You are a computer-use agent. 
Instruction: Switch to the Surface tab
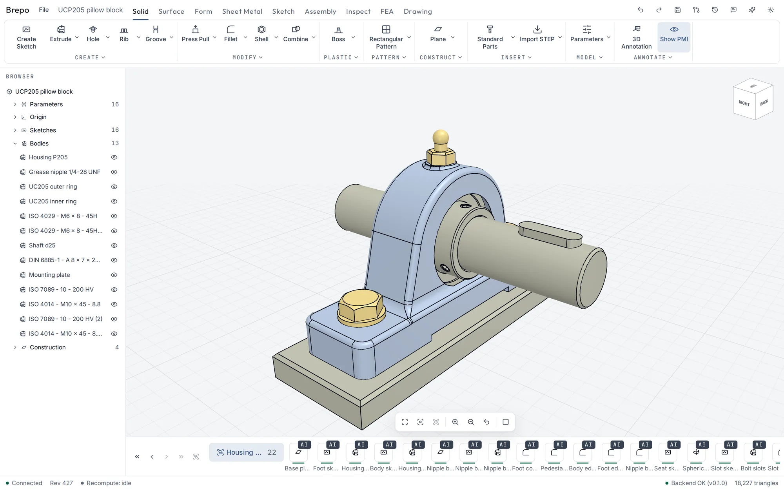pyautogui.click(x=171, y=11)
